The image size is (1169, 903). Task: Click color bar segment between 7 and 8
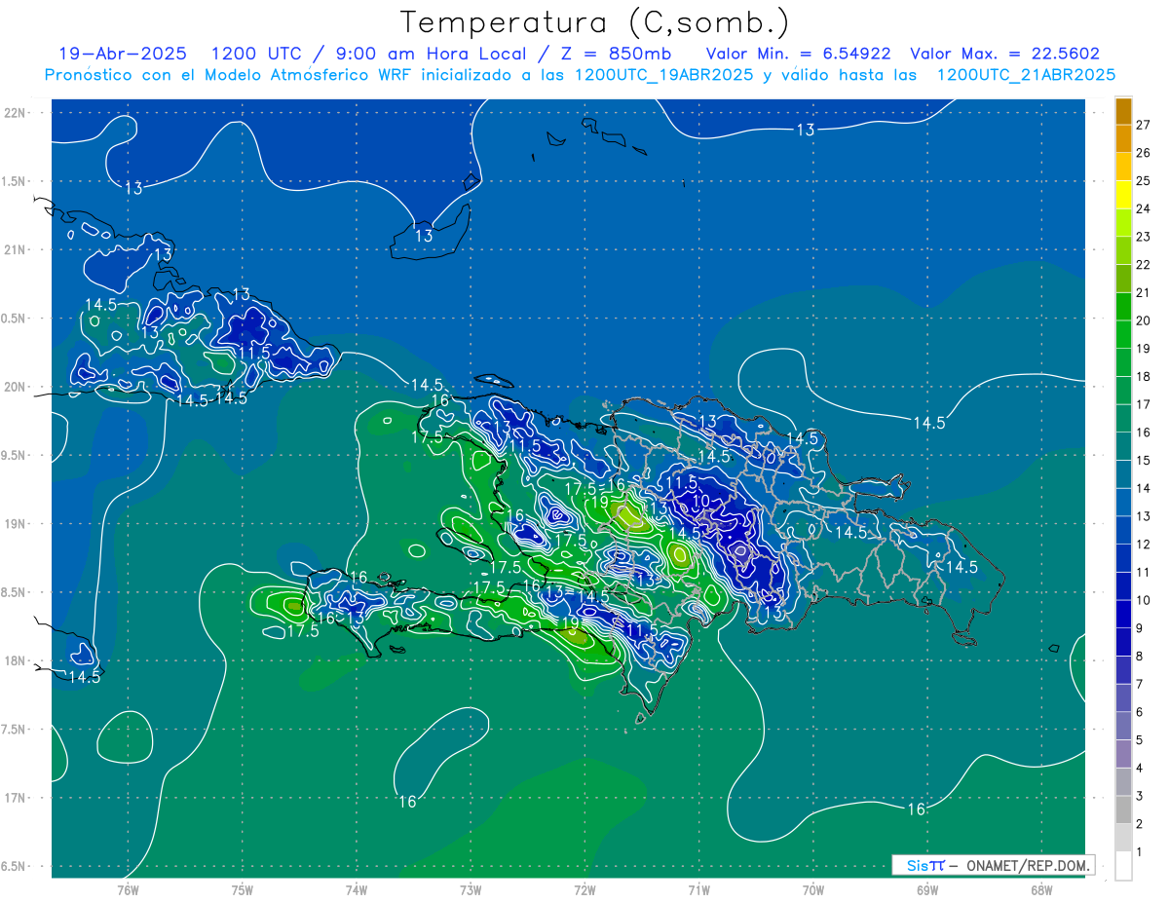coord(1123,670)
